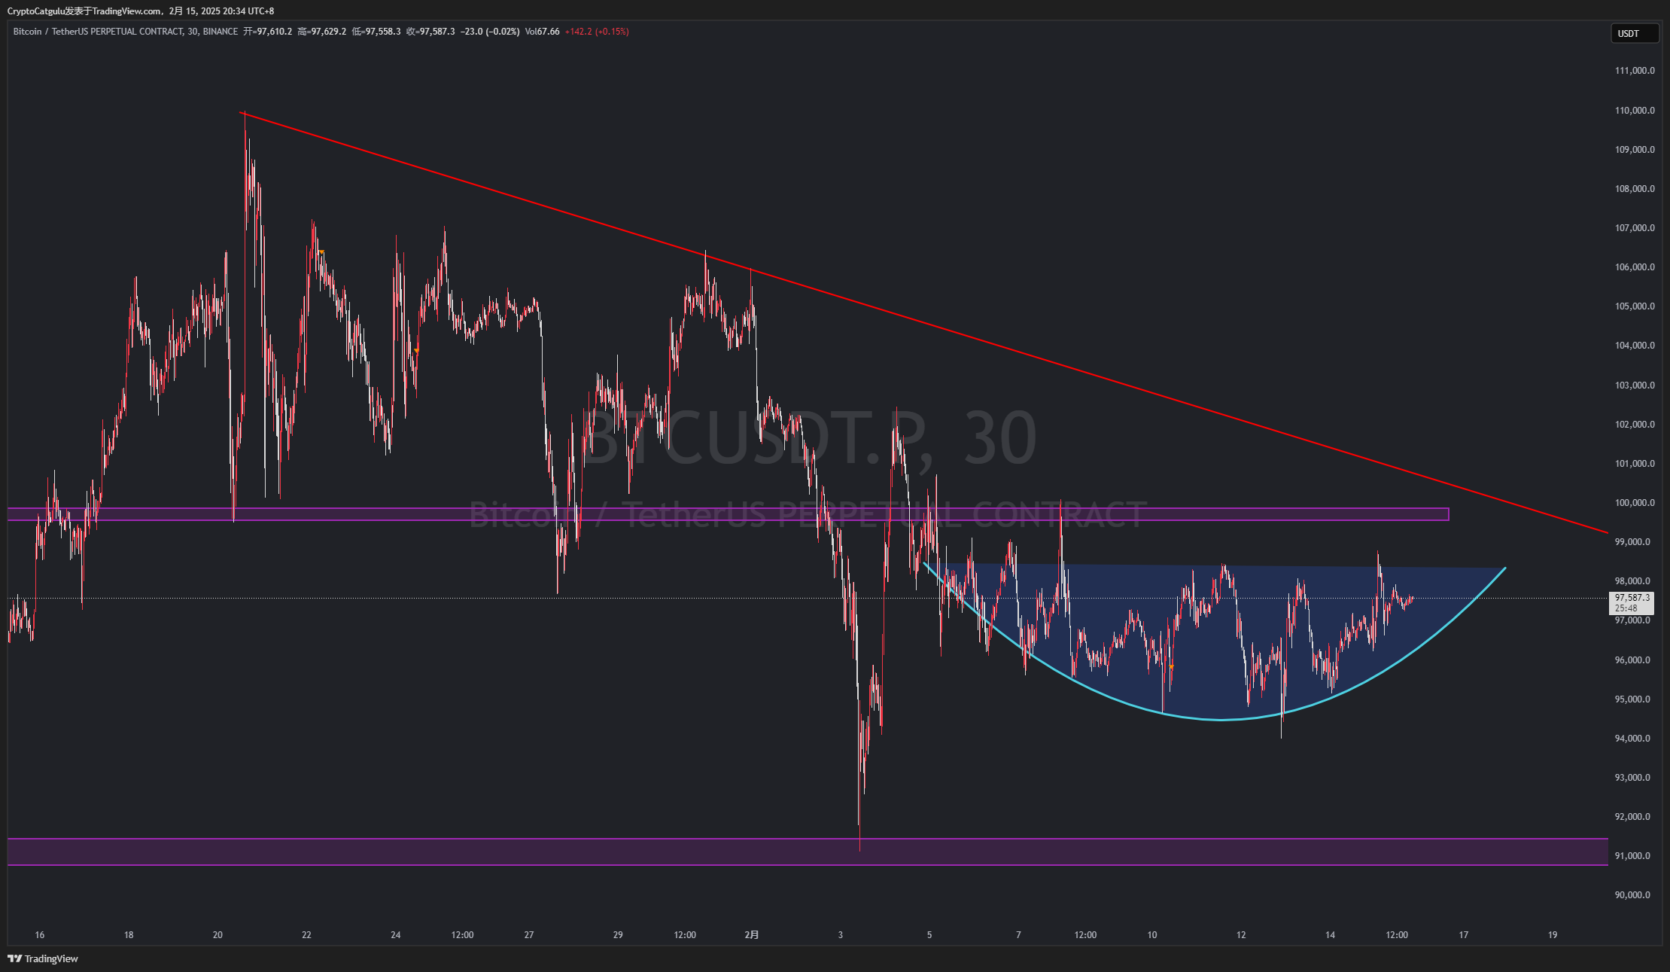Click the 107,000.0 price axis label
The width and height of the screenshot is (1670, 972).
pos(1635,227)
